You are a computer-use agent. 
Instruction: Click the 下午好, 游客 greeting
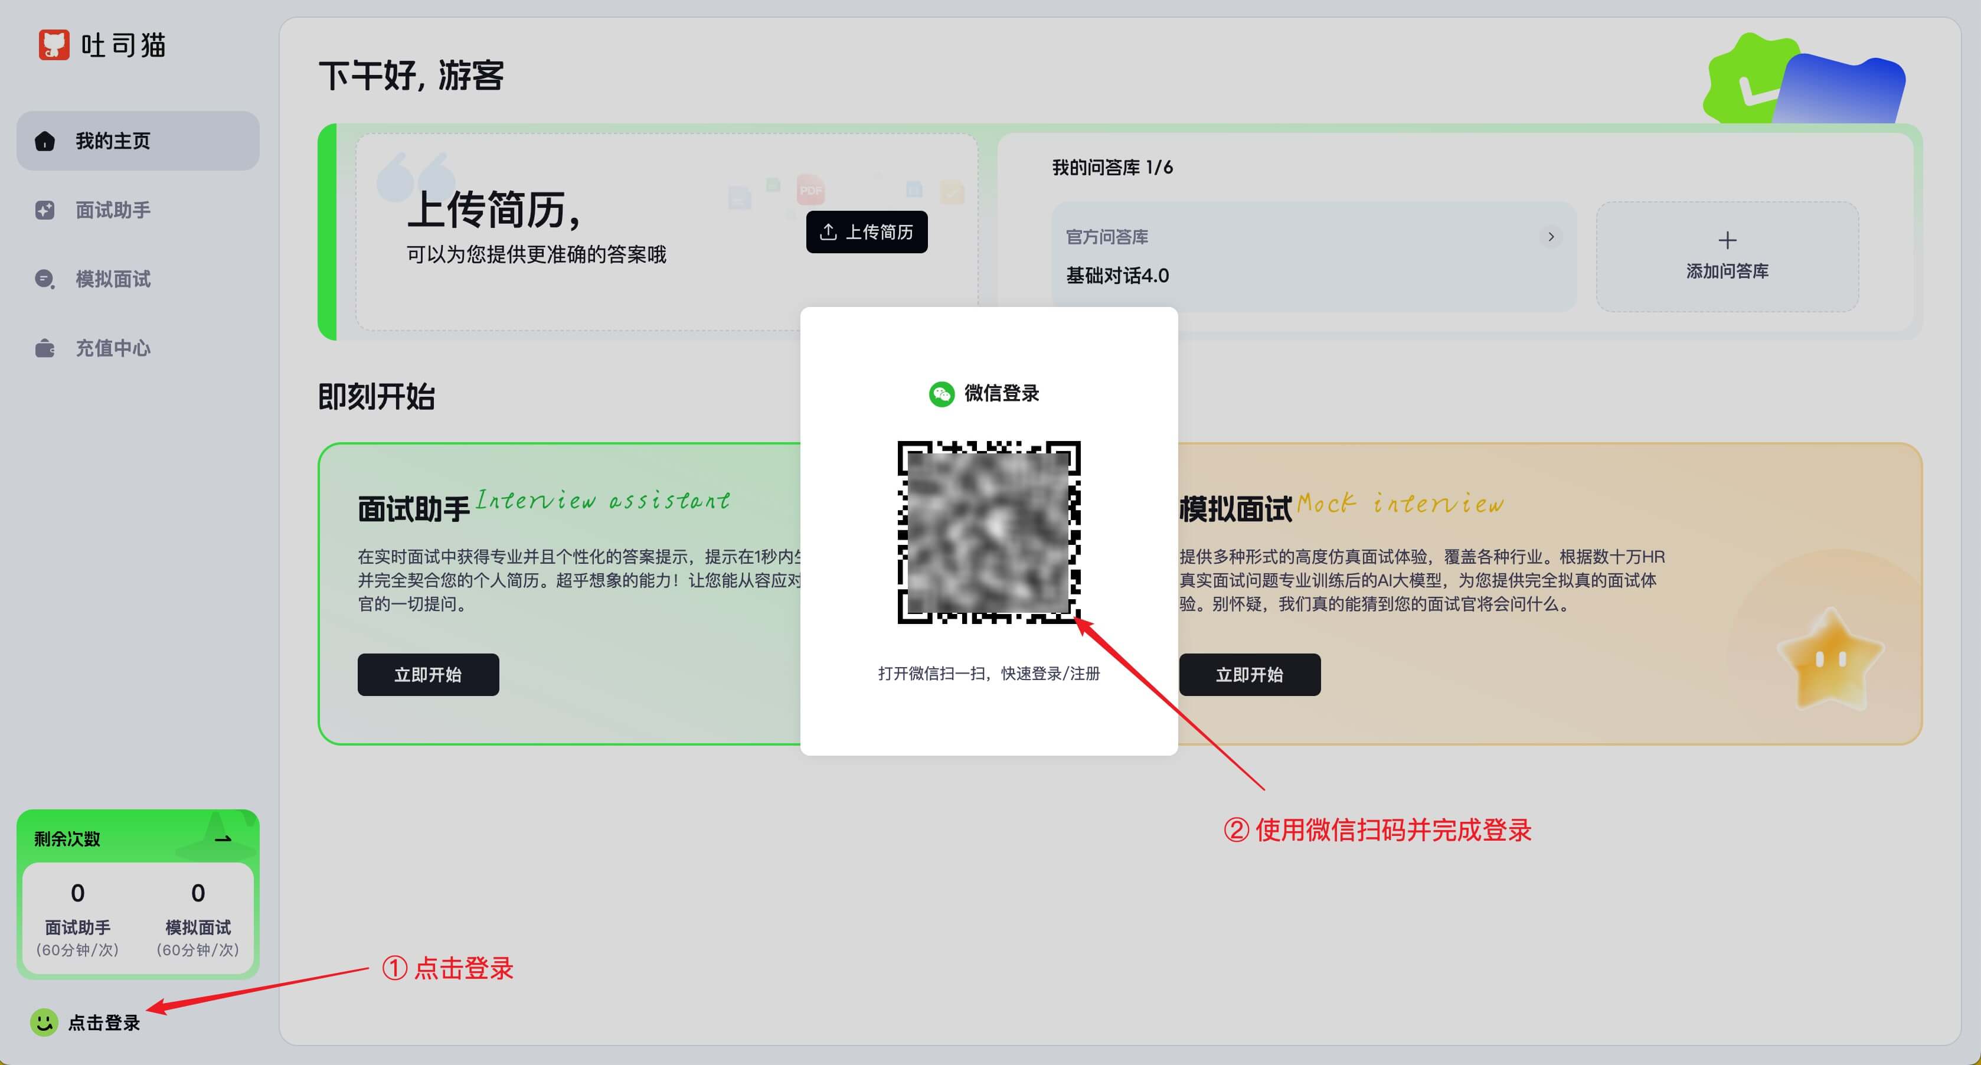click(411, 76)
